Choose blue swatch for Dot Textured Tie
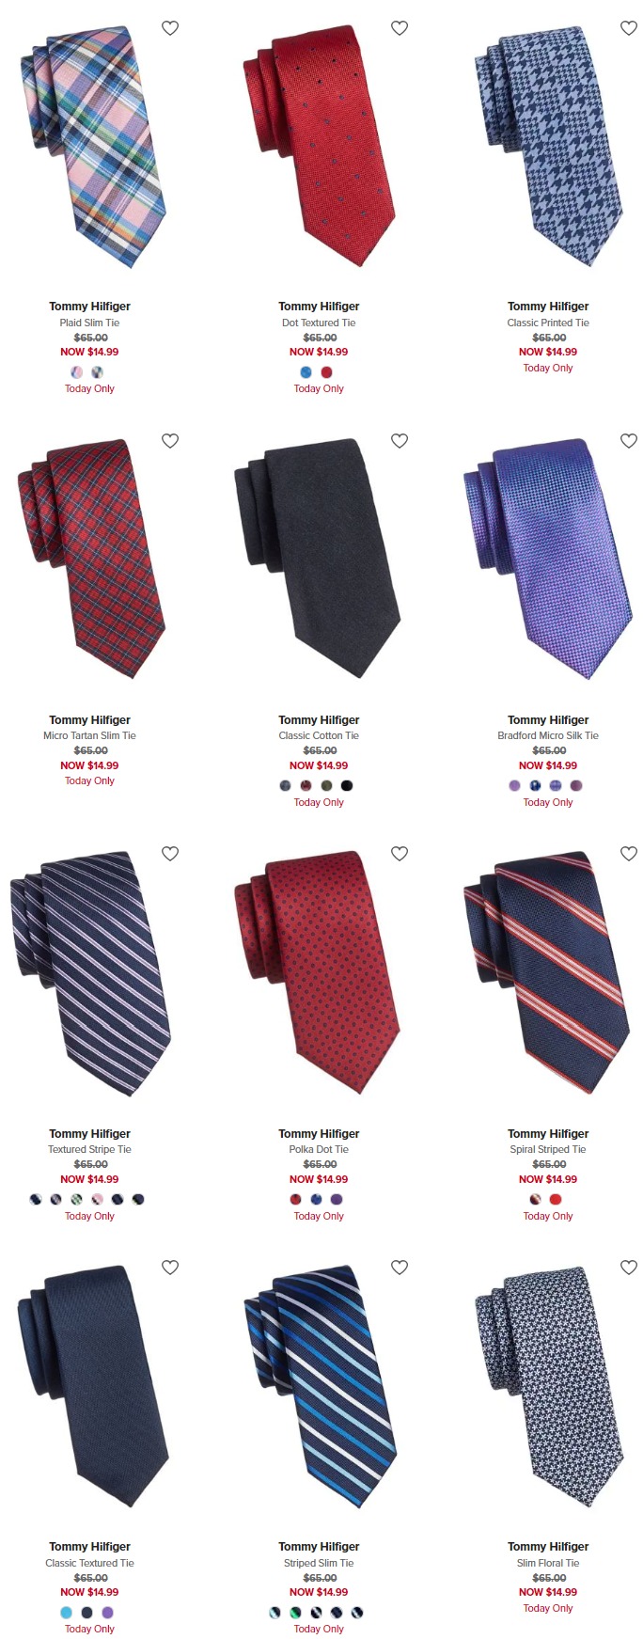The image size is (643, 1639). (x=306, y=372)
